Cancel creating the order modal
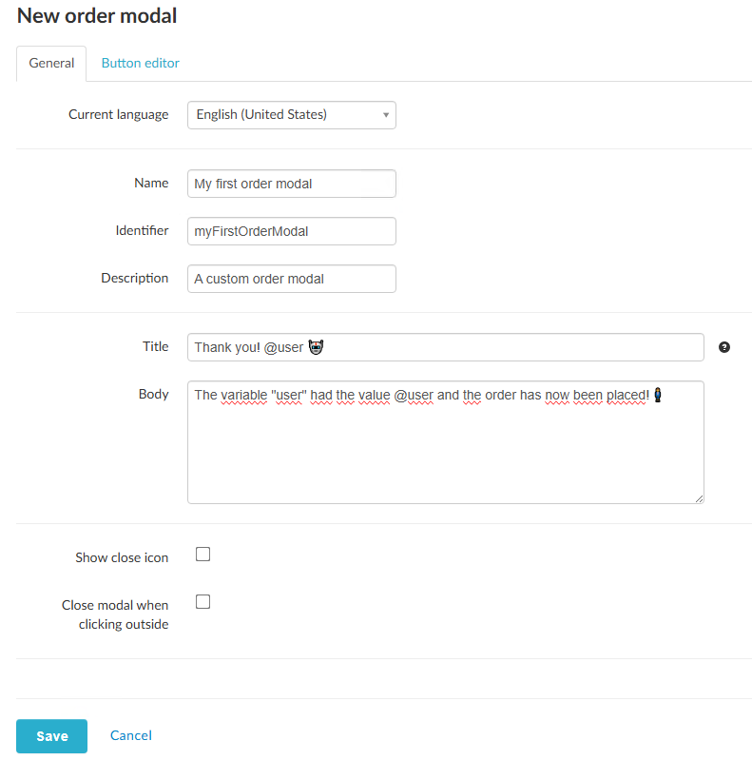 click(x=131, y=735)
